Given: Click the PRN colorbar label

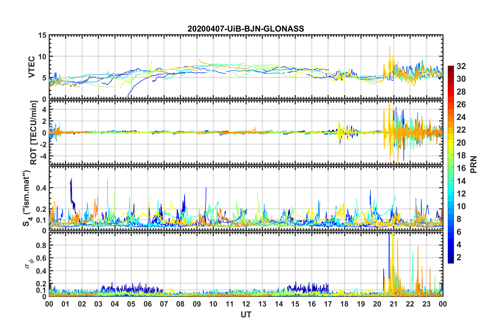Looking at the screenshot, I should coord(473,165).
